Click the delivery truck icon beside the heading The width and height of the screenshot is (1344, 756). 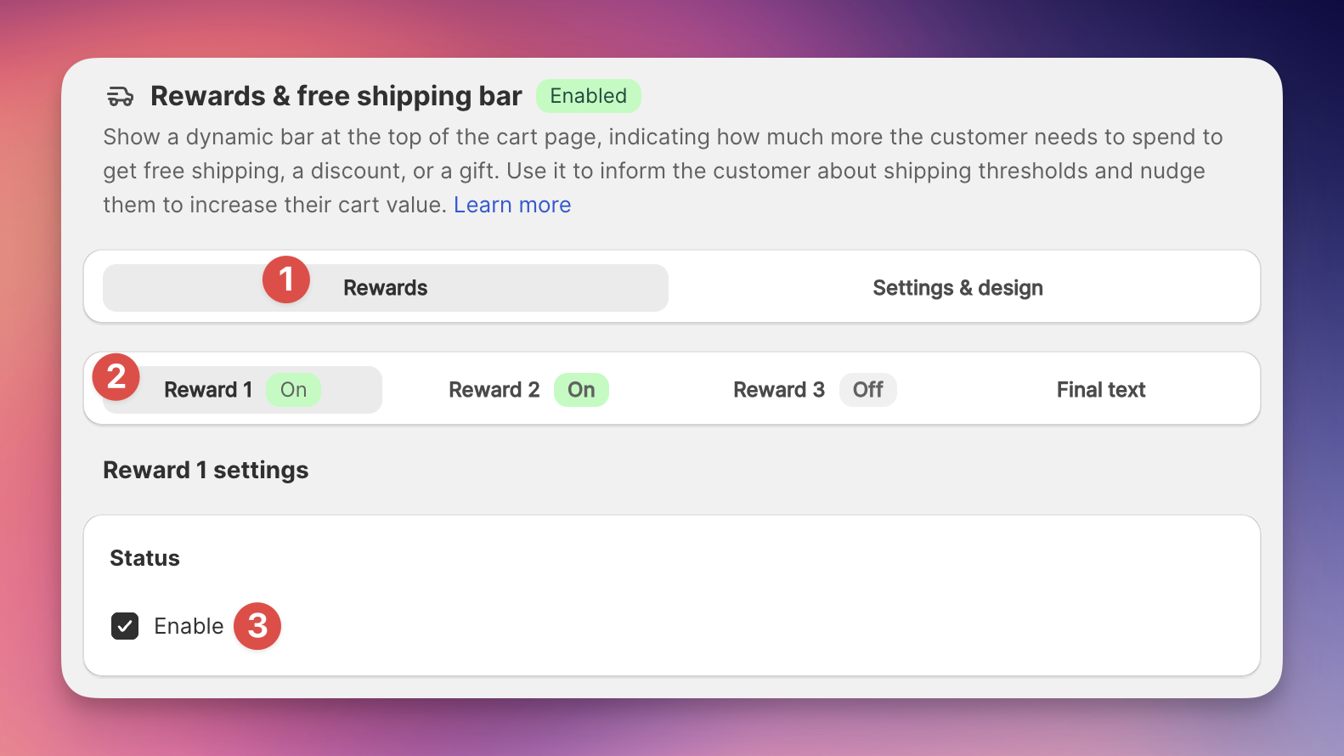[x=120, y=96]
